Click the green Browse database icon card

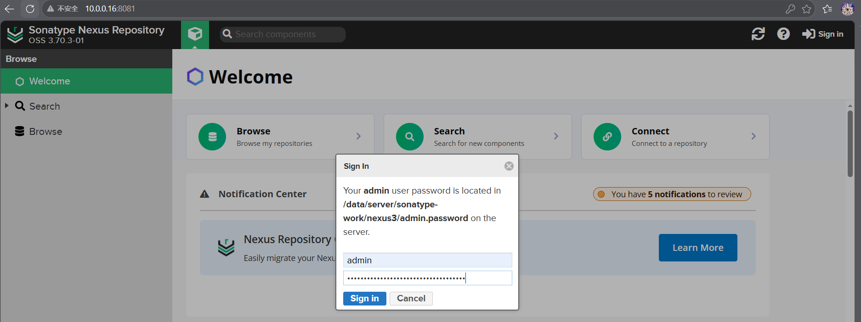(x=212, y=136)
